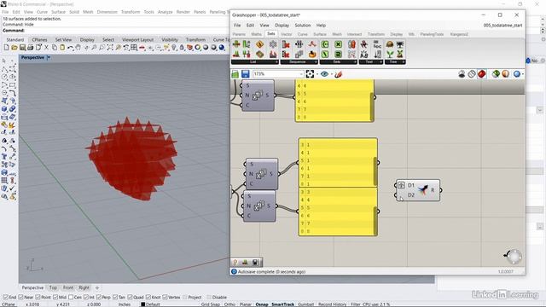
Task: Click red shaded preview icon in Grasshopper
Action: click(x=482, y=74)
